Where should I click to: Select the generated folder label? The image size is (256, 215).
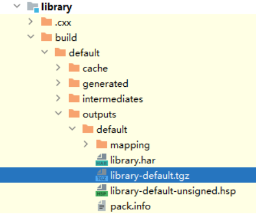click(106, 84)
